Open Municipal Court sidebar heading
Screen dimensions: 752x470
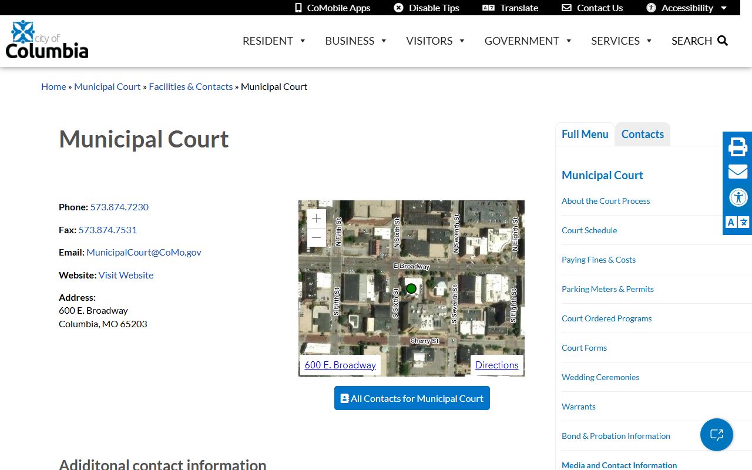coord(602,175)
